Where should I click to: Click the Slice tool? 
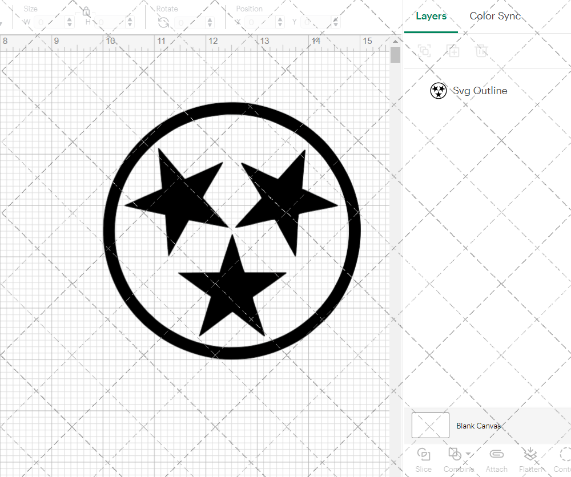click(424, 460)
